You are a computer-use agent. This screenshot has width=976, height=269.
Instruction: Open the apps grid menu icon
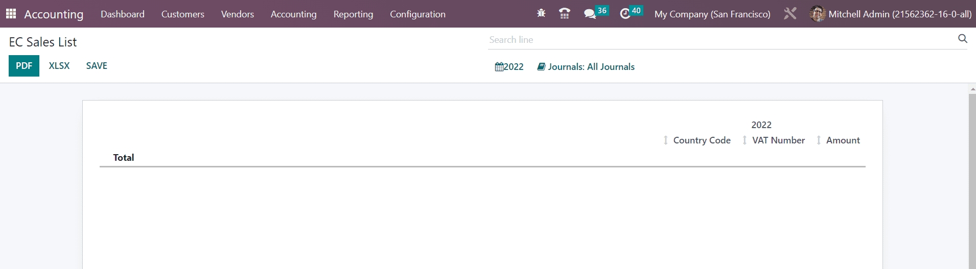(11, 14)
